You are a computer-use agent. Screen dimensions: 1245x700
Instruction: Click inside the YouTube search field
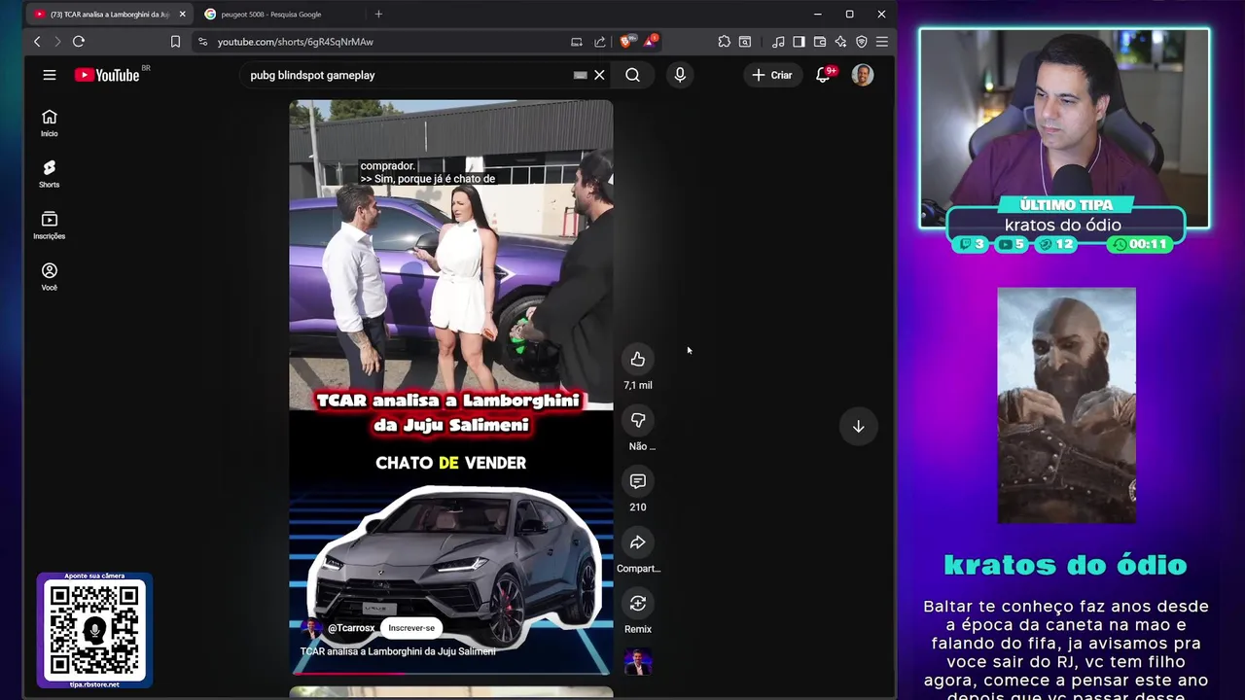[409, 75]
